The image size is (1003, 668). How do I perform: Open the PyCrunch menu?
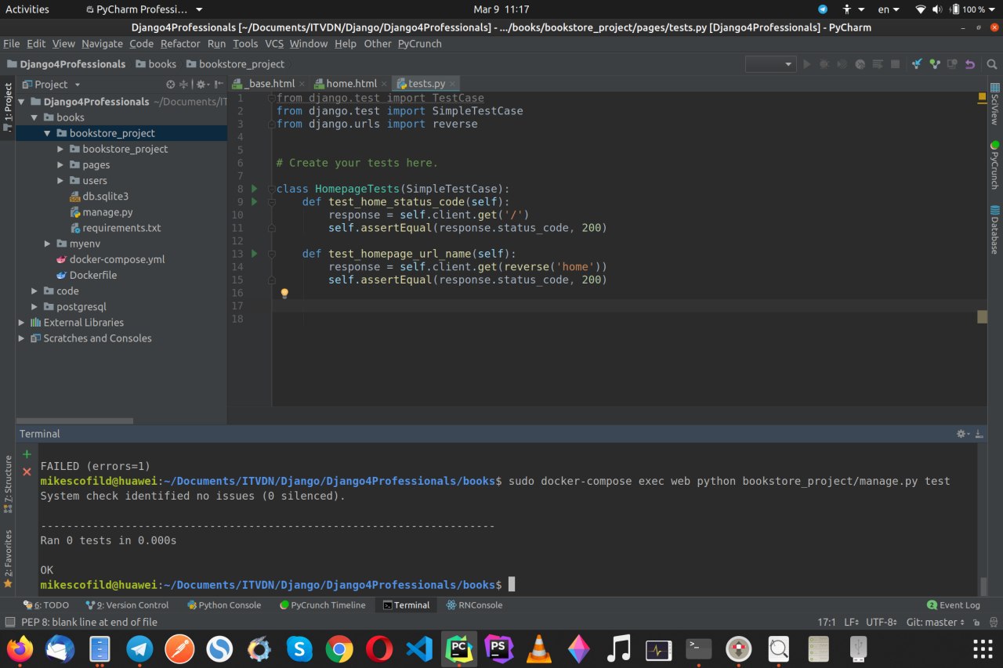[x=419, y=44]
